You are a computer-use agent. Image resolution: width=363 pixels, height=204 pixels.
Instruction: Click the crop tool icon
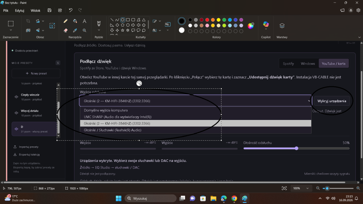pos(28,21)
